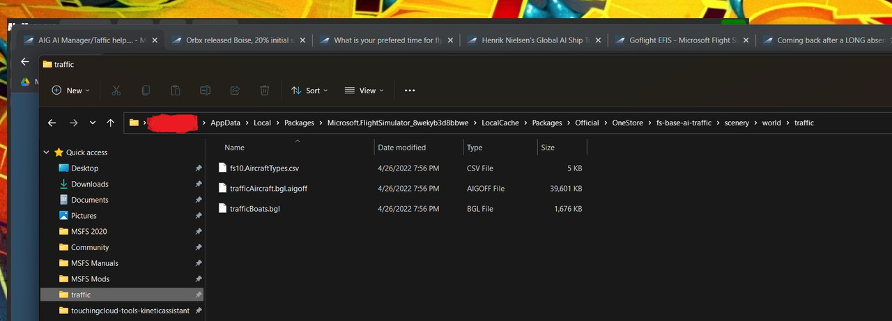
Task: Click Official in address bar path
Action: 587,123
